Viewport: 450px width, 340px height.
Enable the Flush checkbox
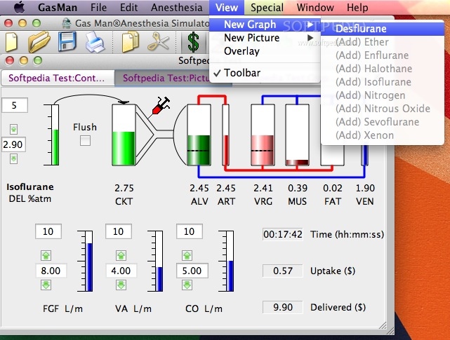pyautogui.click(x=85, y=141)
